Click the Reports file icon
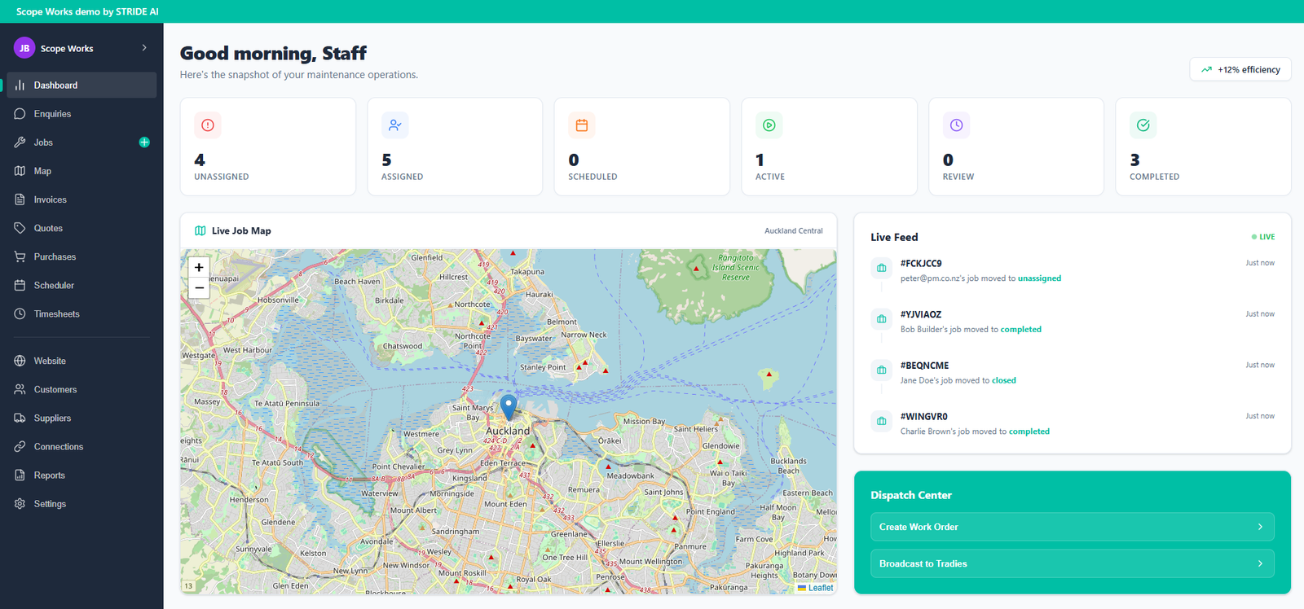 pyautogui.click(x=20, y=475)
